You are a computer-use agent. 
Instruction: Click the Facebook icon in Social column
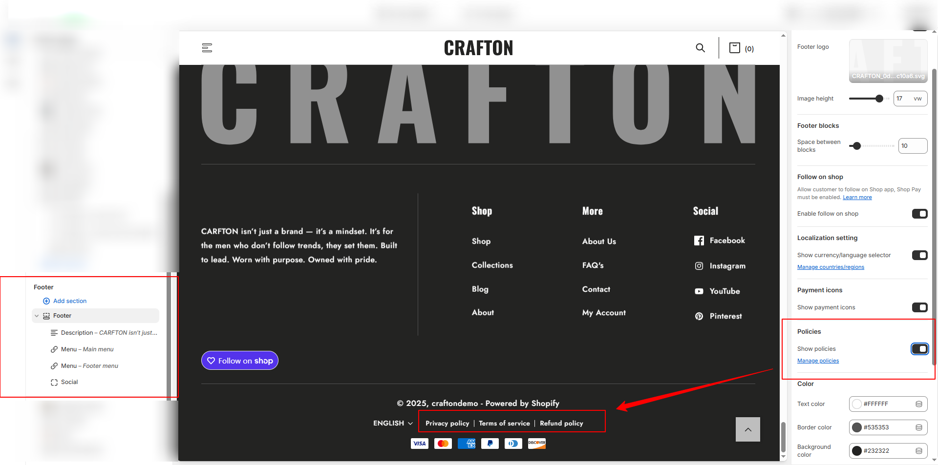(x=699, y=241)
